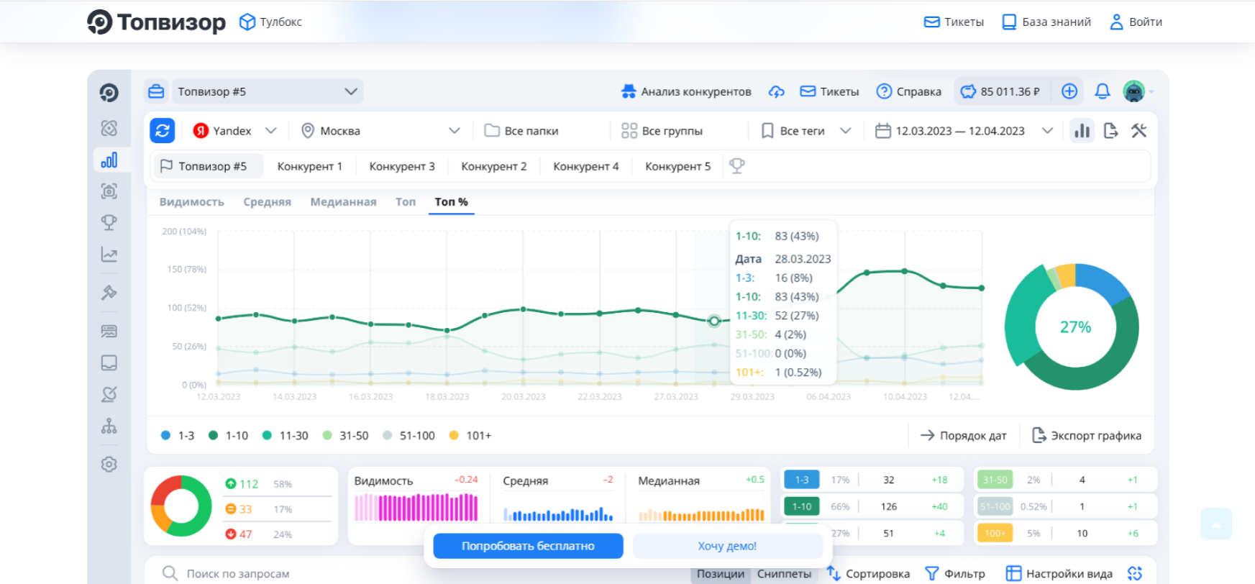1255x584 pixels.
Task: Click the Войти login link
Action: pyautogui.click(x=1136, y=22)
